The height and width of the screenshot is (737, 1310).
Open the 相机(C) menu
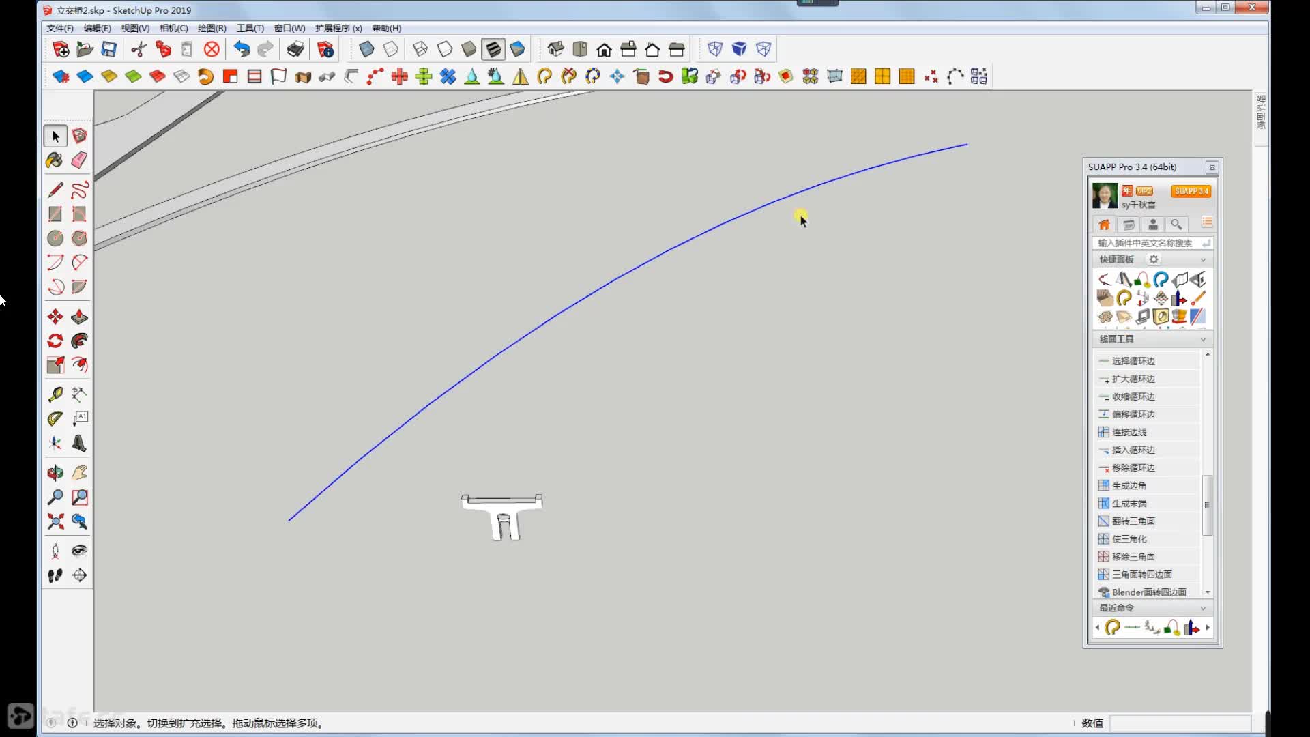[173, 28]
